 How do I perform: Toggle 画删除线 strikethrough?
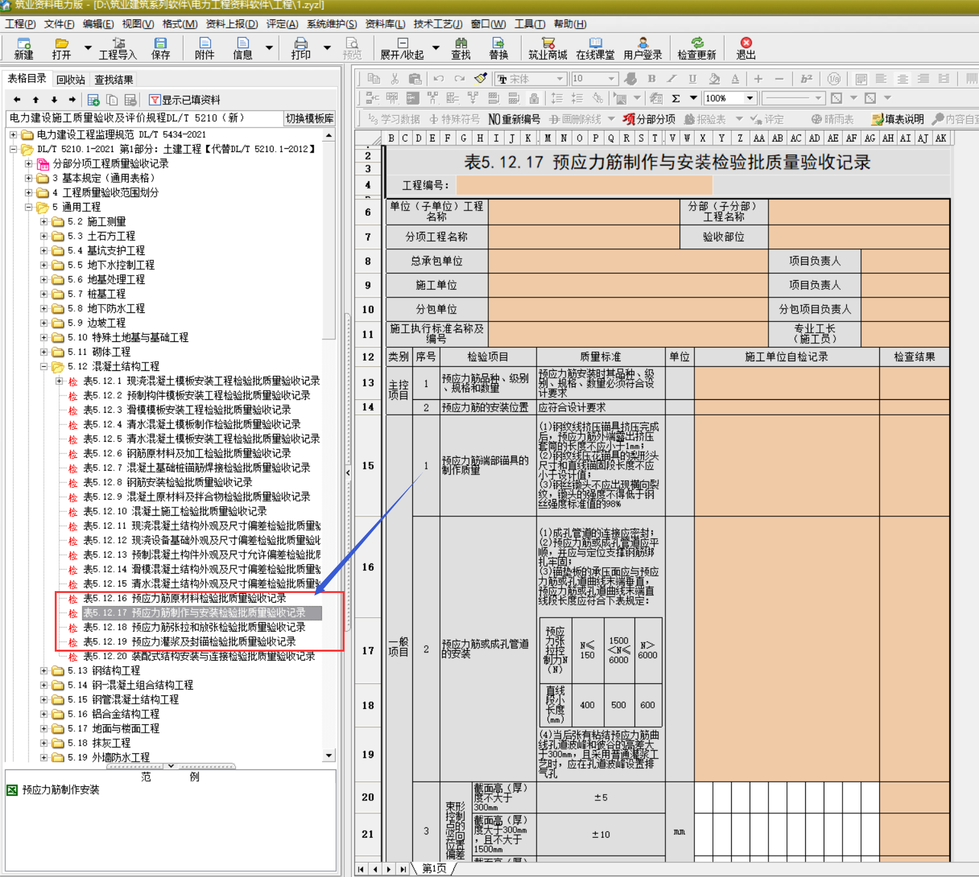pos(575,119)
